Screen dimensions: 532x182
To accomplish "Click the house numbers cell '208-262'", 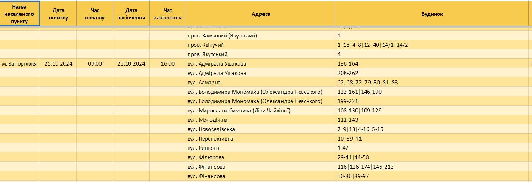I will (x=432, y=73).
